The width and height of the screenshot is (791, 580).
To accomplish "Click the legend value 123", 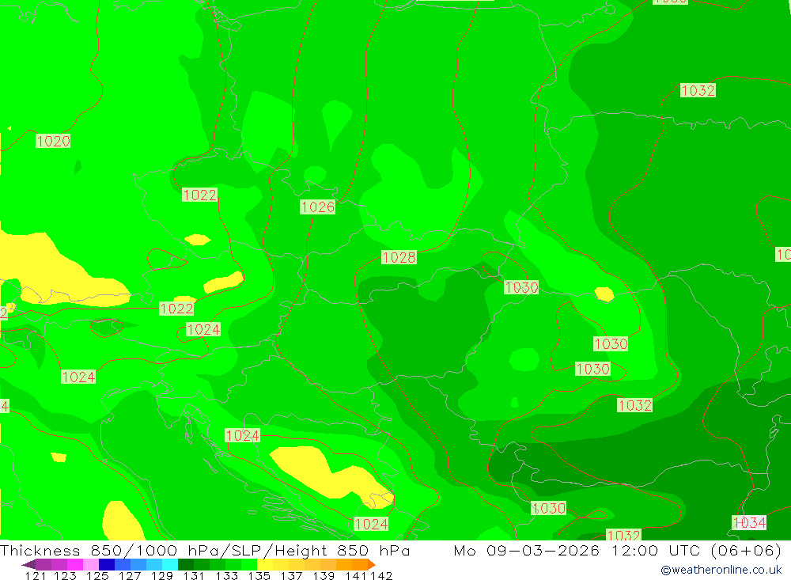I will tap(65, 575).
